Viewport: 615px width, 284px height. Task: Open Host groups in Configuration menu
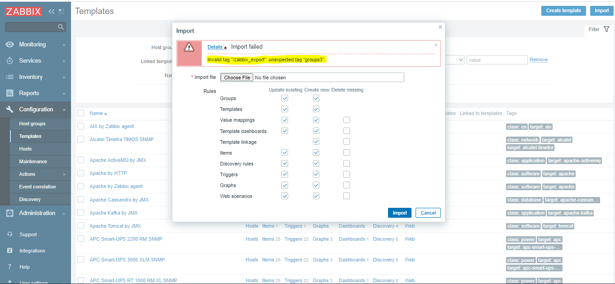tap(32, 124)
